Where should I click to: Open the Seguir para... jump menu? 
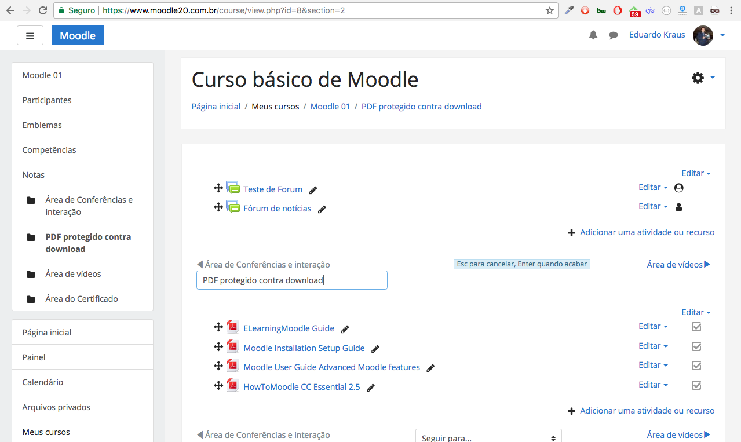click(488, 436)
